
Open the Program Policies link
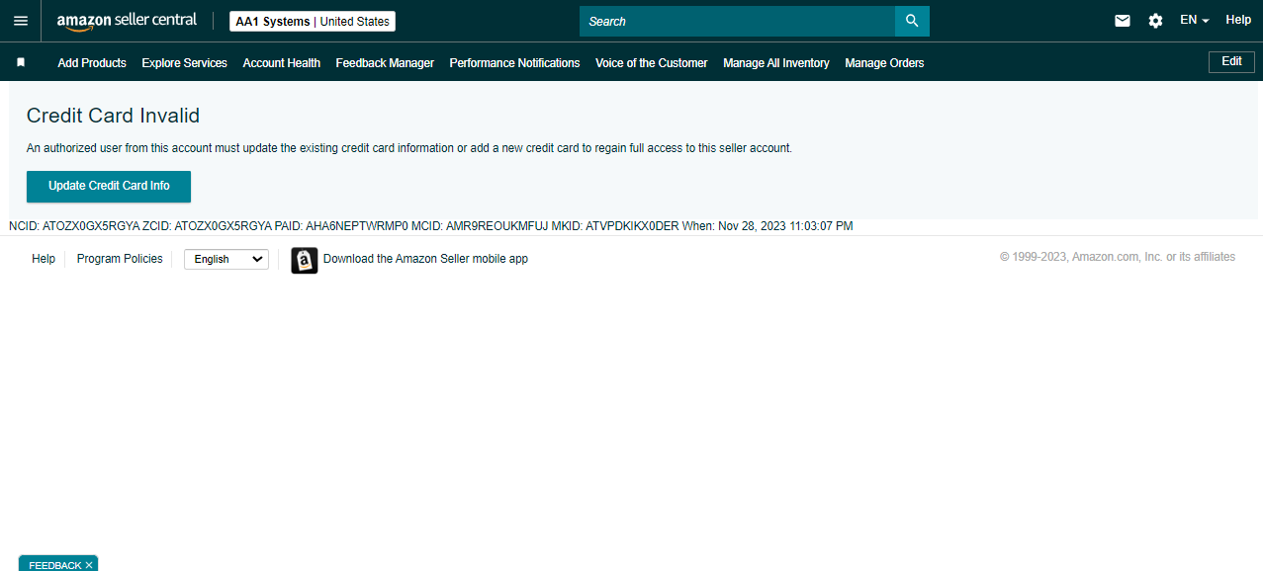pyautogui.click(x=120, y=259)
